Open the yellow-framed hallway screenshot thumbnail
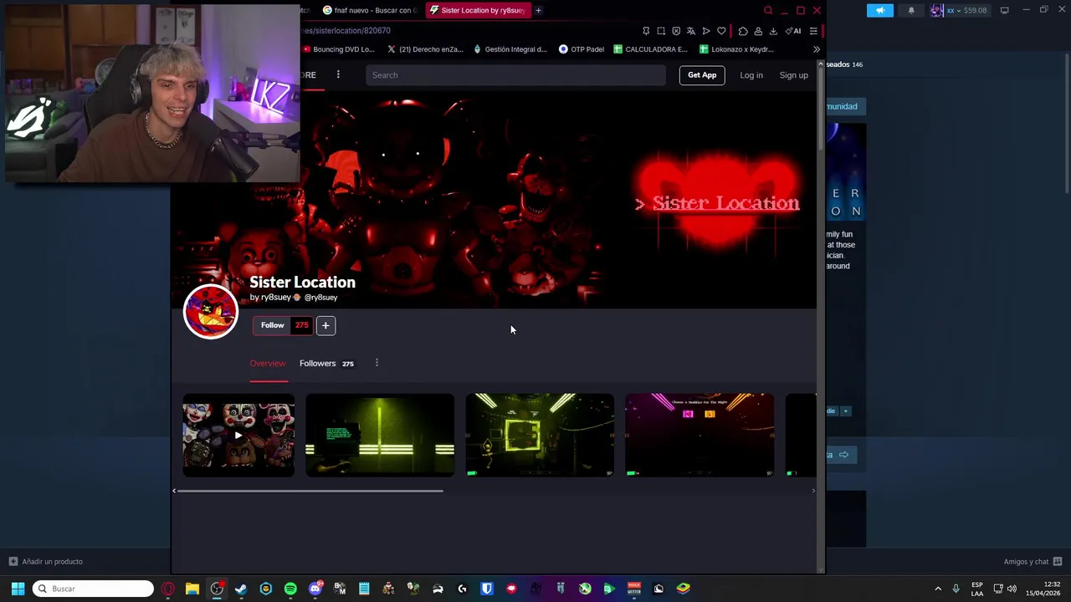The height and width of the screenshot is (602, 1071). pyautogui.click(x=540, y=435)
